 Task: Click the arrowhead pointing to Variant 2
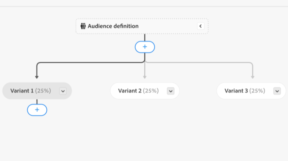145,77
